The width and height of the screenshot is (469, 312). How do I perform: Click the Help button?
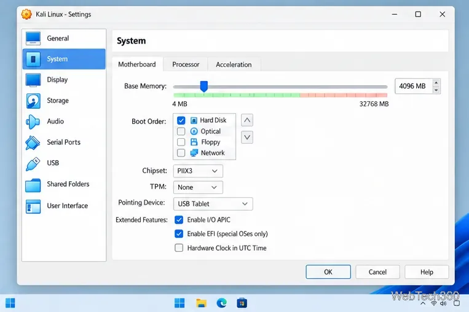(x=427, y=272)
